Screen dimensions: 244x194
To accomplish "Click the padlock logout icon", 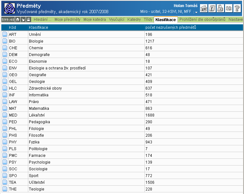I will tap(220, 8).
